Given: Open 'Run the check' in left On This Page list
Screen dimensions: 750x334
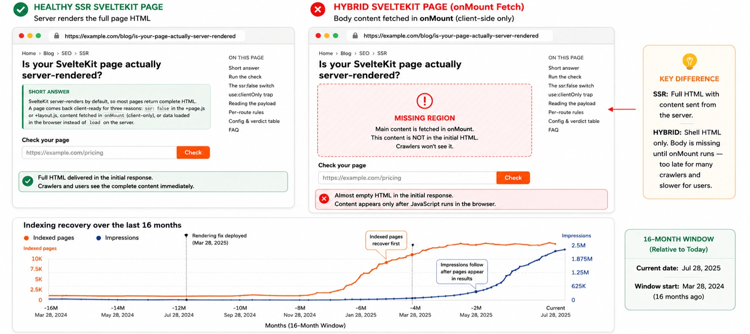Looking at the screenshot, I should 245,77.
